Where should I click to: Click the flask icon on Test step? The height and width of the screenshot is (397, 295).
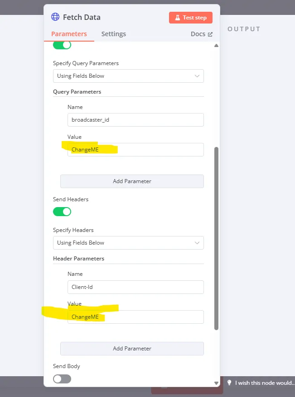[178, 18]
